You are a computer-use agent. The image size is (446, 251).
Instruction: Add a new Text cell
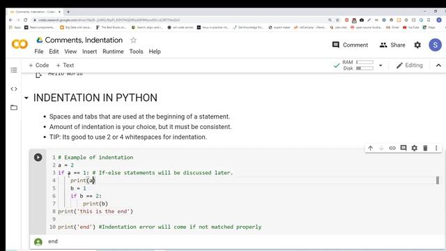click(65, 65)
